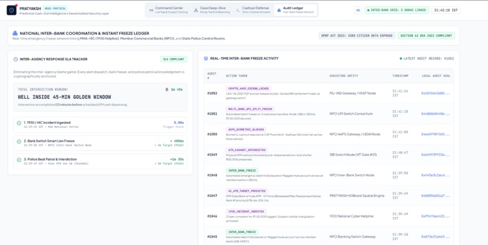
Task: Click the +1m 35s patrol response value
Action: (177, 159)
